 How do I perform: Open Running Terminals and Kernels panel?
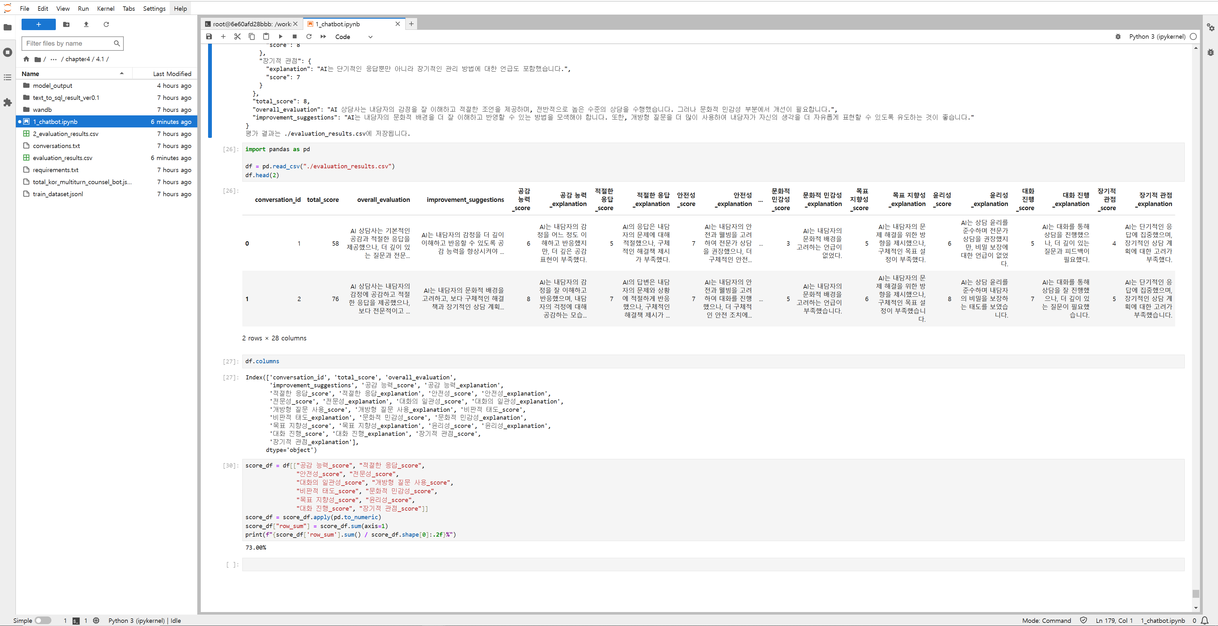pyautogui.click(x=8, y=52)
